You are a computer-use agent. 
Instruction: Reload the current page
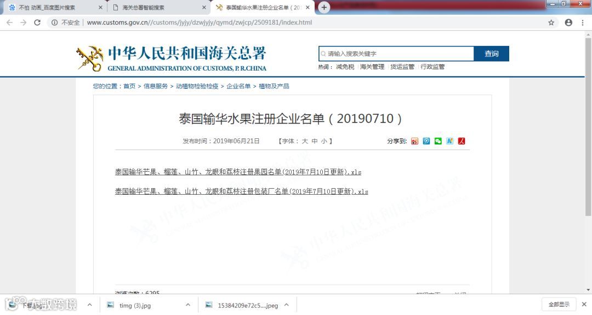[37, 22]
